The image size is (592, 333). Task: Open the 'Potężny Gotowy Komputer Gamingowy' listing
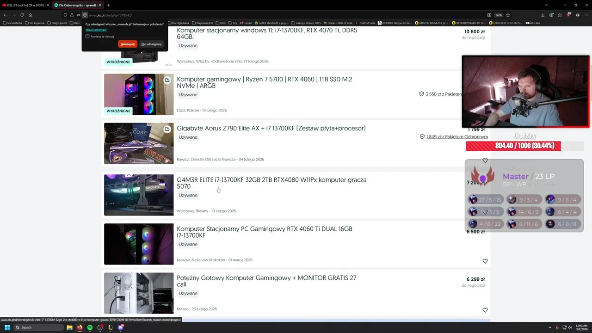click(266, 281)
